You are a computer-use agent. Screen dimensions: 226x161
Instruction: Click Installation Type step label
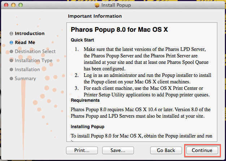point(34,61)
